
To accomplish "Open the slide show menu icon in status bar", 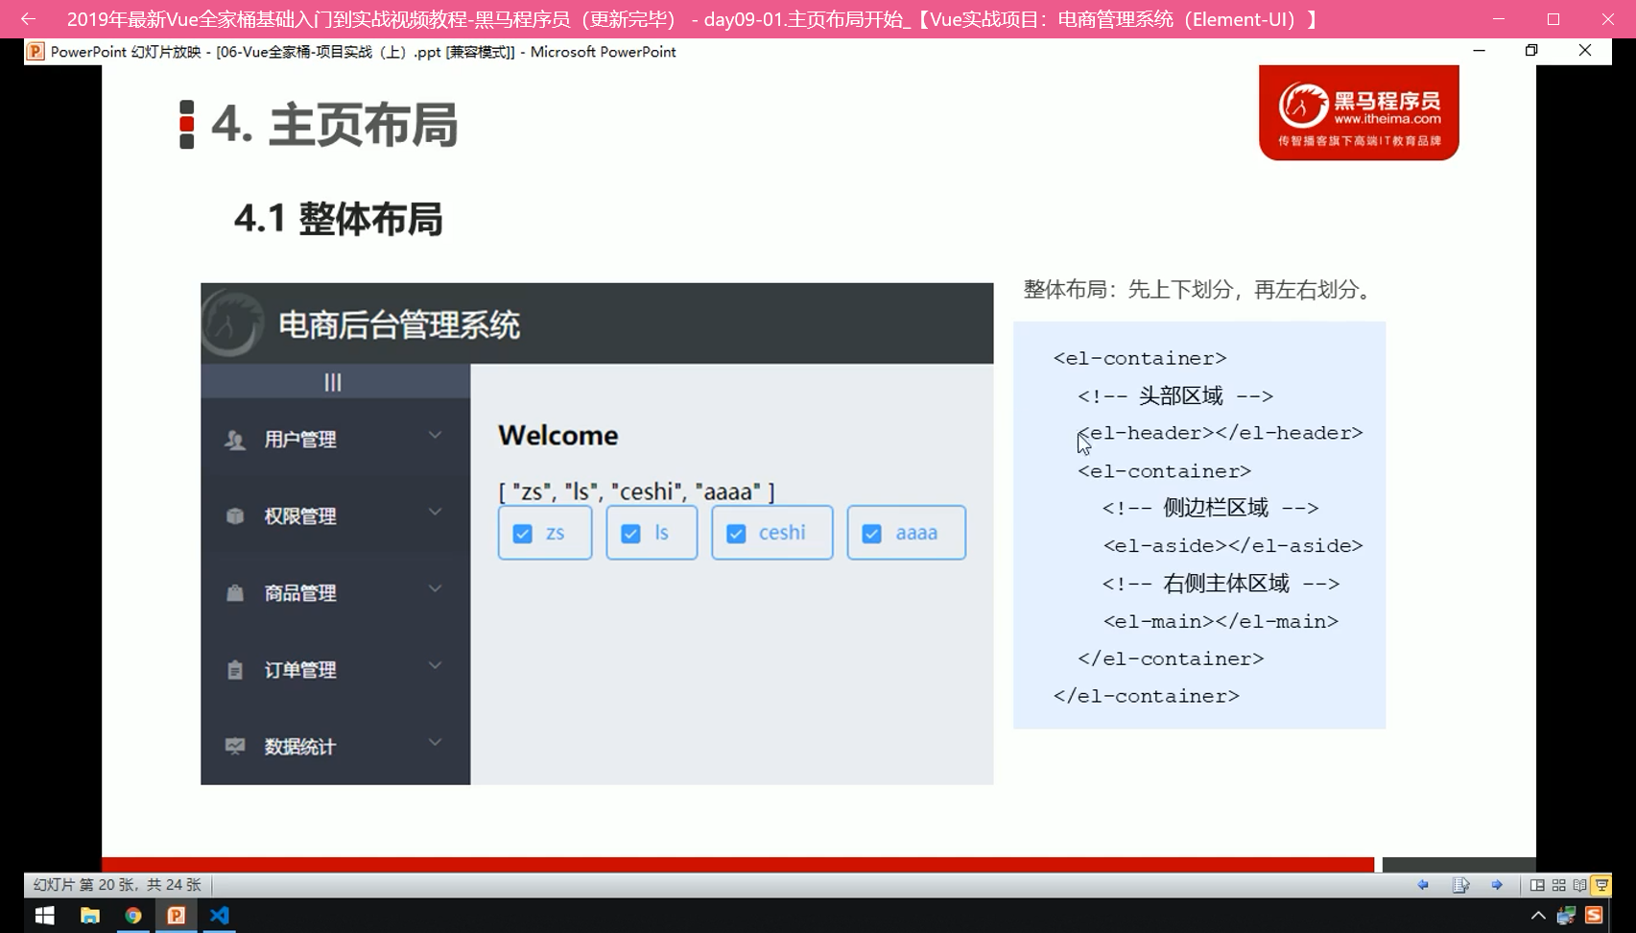I will pos(1460,885).
